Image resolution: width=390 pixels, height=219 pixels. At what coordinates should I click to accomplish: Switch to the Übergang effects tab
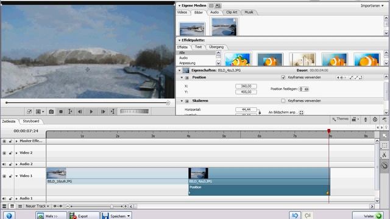[x=216, y=47]
